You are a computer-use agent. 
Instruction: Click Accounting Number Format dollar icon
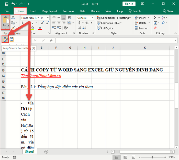click(x=79, y=23)
